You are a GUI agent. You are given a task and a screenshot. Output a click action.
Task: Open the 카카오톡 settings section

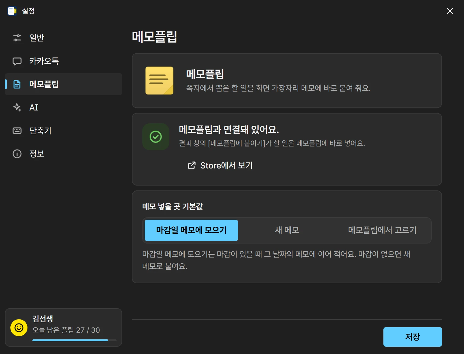click(x=63, y=61)
